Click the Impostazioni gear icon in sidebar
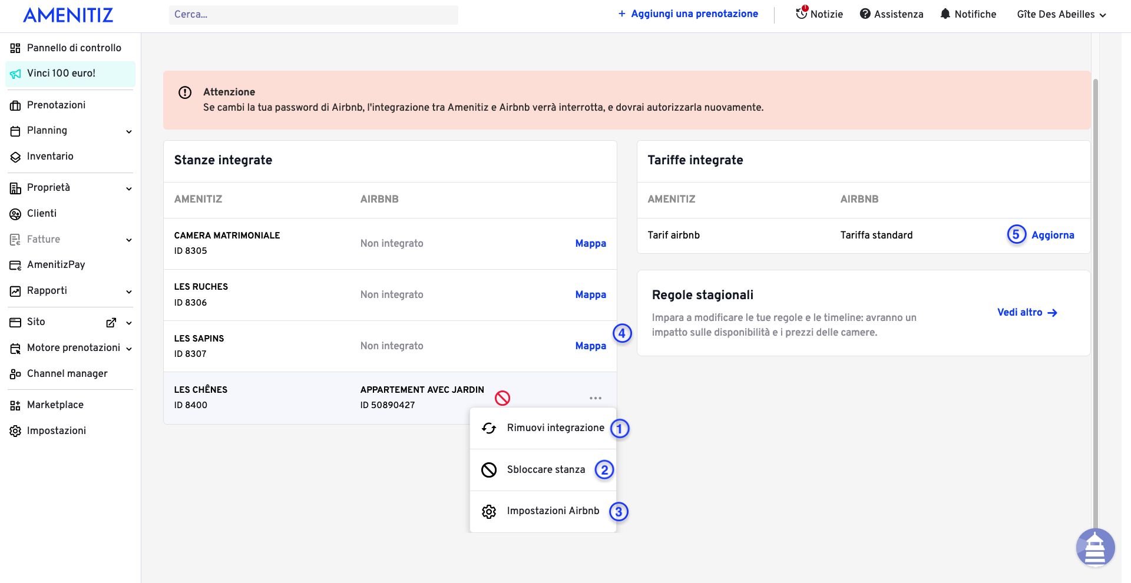 point(15,431)
